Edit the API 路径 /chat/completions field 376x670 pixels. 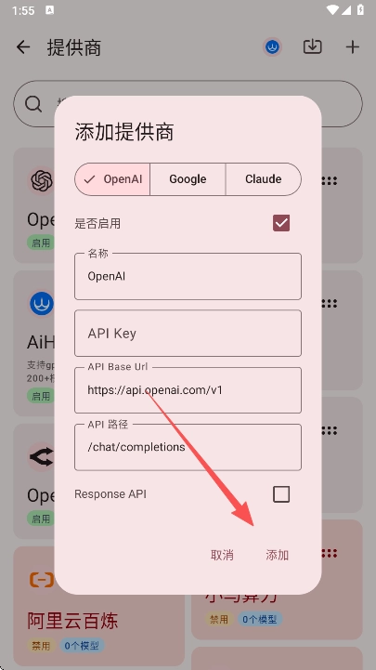point(188,447)
